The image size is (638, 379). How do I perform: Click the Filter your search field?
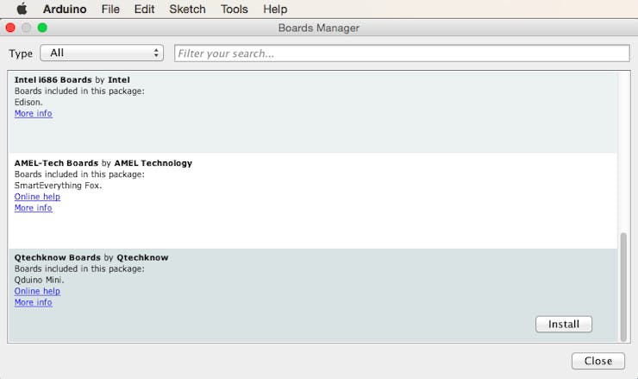402,54
